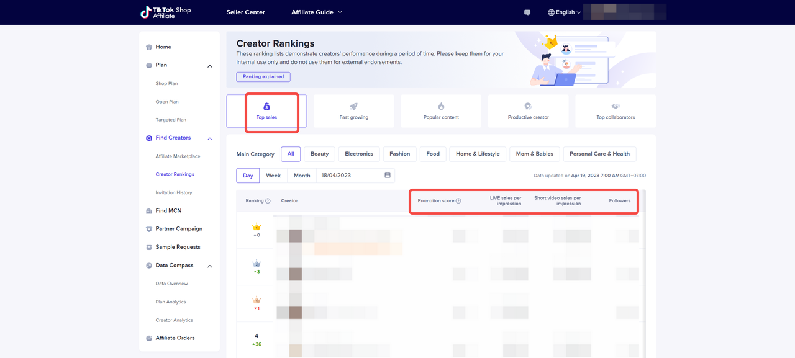Open Affiliate Marketplace in the sidebar

coord(178,156)
